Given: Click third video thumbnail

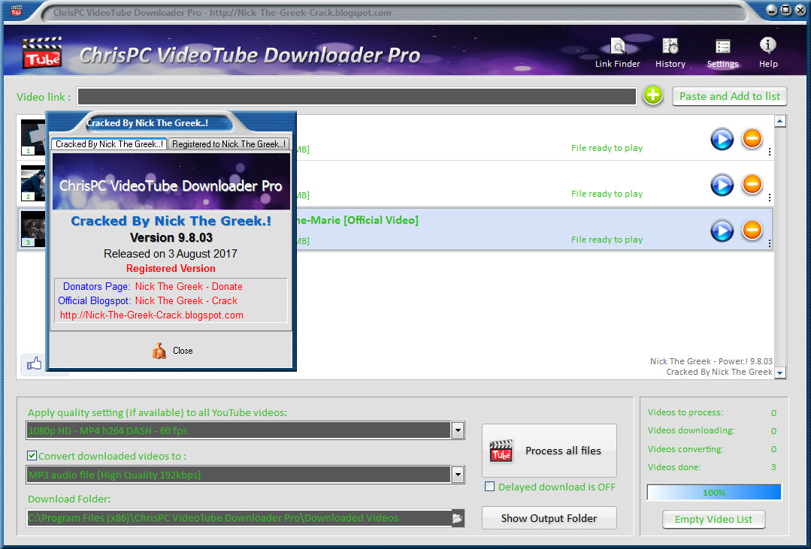Looking at the screenshot, I should tap(33, 228).
